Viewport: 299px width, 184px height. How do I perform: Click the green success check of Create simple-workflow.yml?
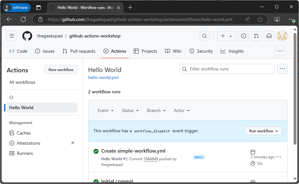point(96,151)
